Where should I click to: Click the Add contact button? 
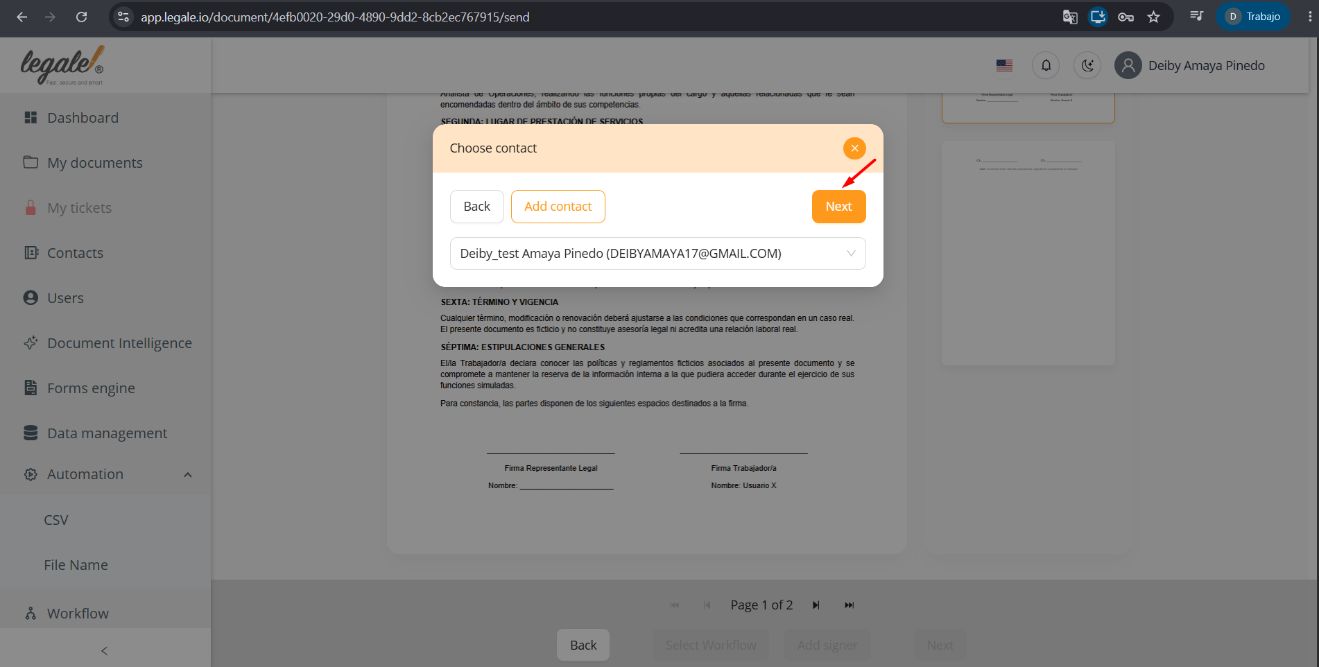558,207
